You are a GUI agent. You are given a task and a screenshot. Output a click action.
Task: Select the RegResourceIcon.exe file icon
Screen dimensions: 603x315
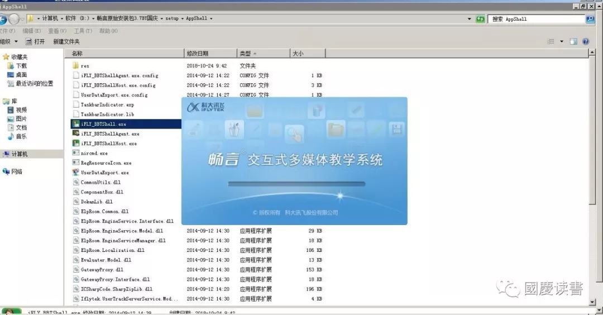click(x=76, y=163)
